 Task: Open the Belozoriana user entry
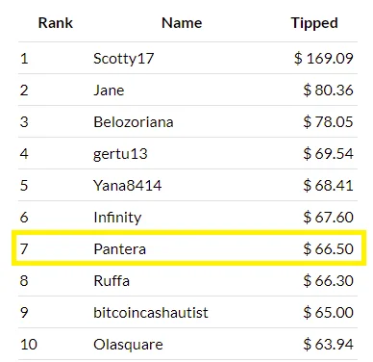pyautogui.click(x=134, y=122)
